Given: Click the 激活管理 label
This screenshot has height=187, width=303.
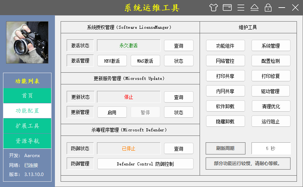Looking at the screenshot, I should pyautogui.click(x=80, y=61).
